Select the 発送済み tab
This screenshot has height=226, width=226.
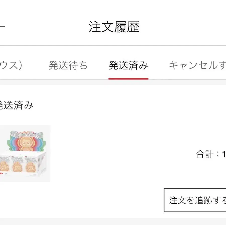coord(128,66)
